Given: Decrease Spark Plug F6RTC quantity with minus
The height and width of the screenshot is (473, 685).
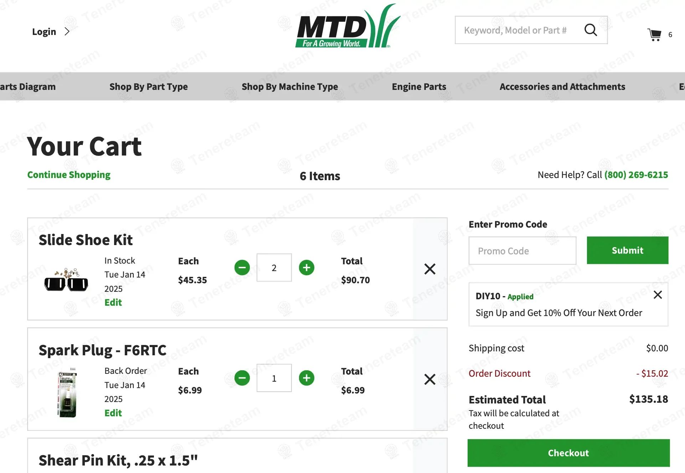Looking at the screenshot, I should 242,378.
